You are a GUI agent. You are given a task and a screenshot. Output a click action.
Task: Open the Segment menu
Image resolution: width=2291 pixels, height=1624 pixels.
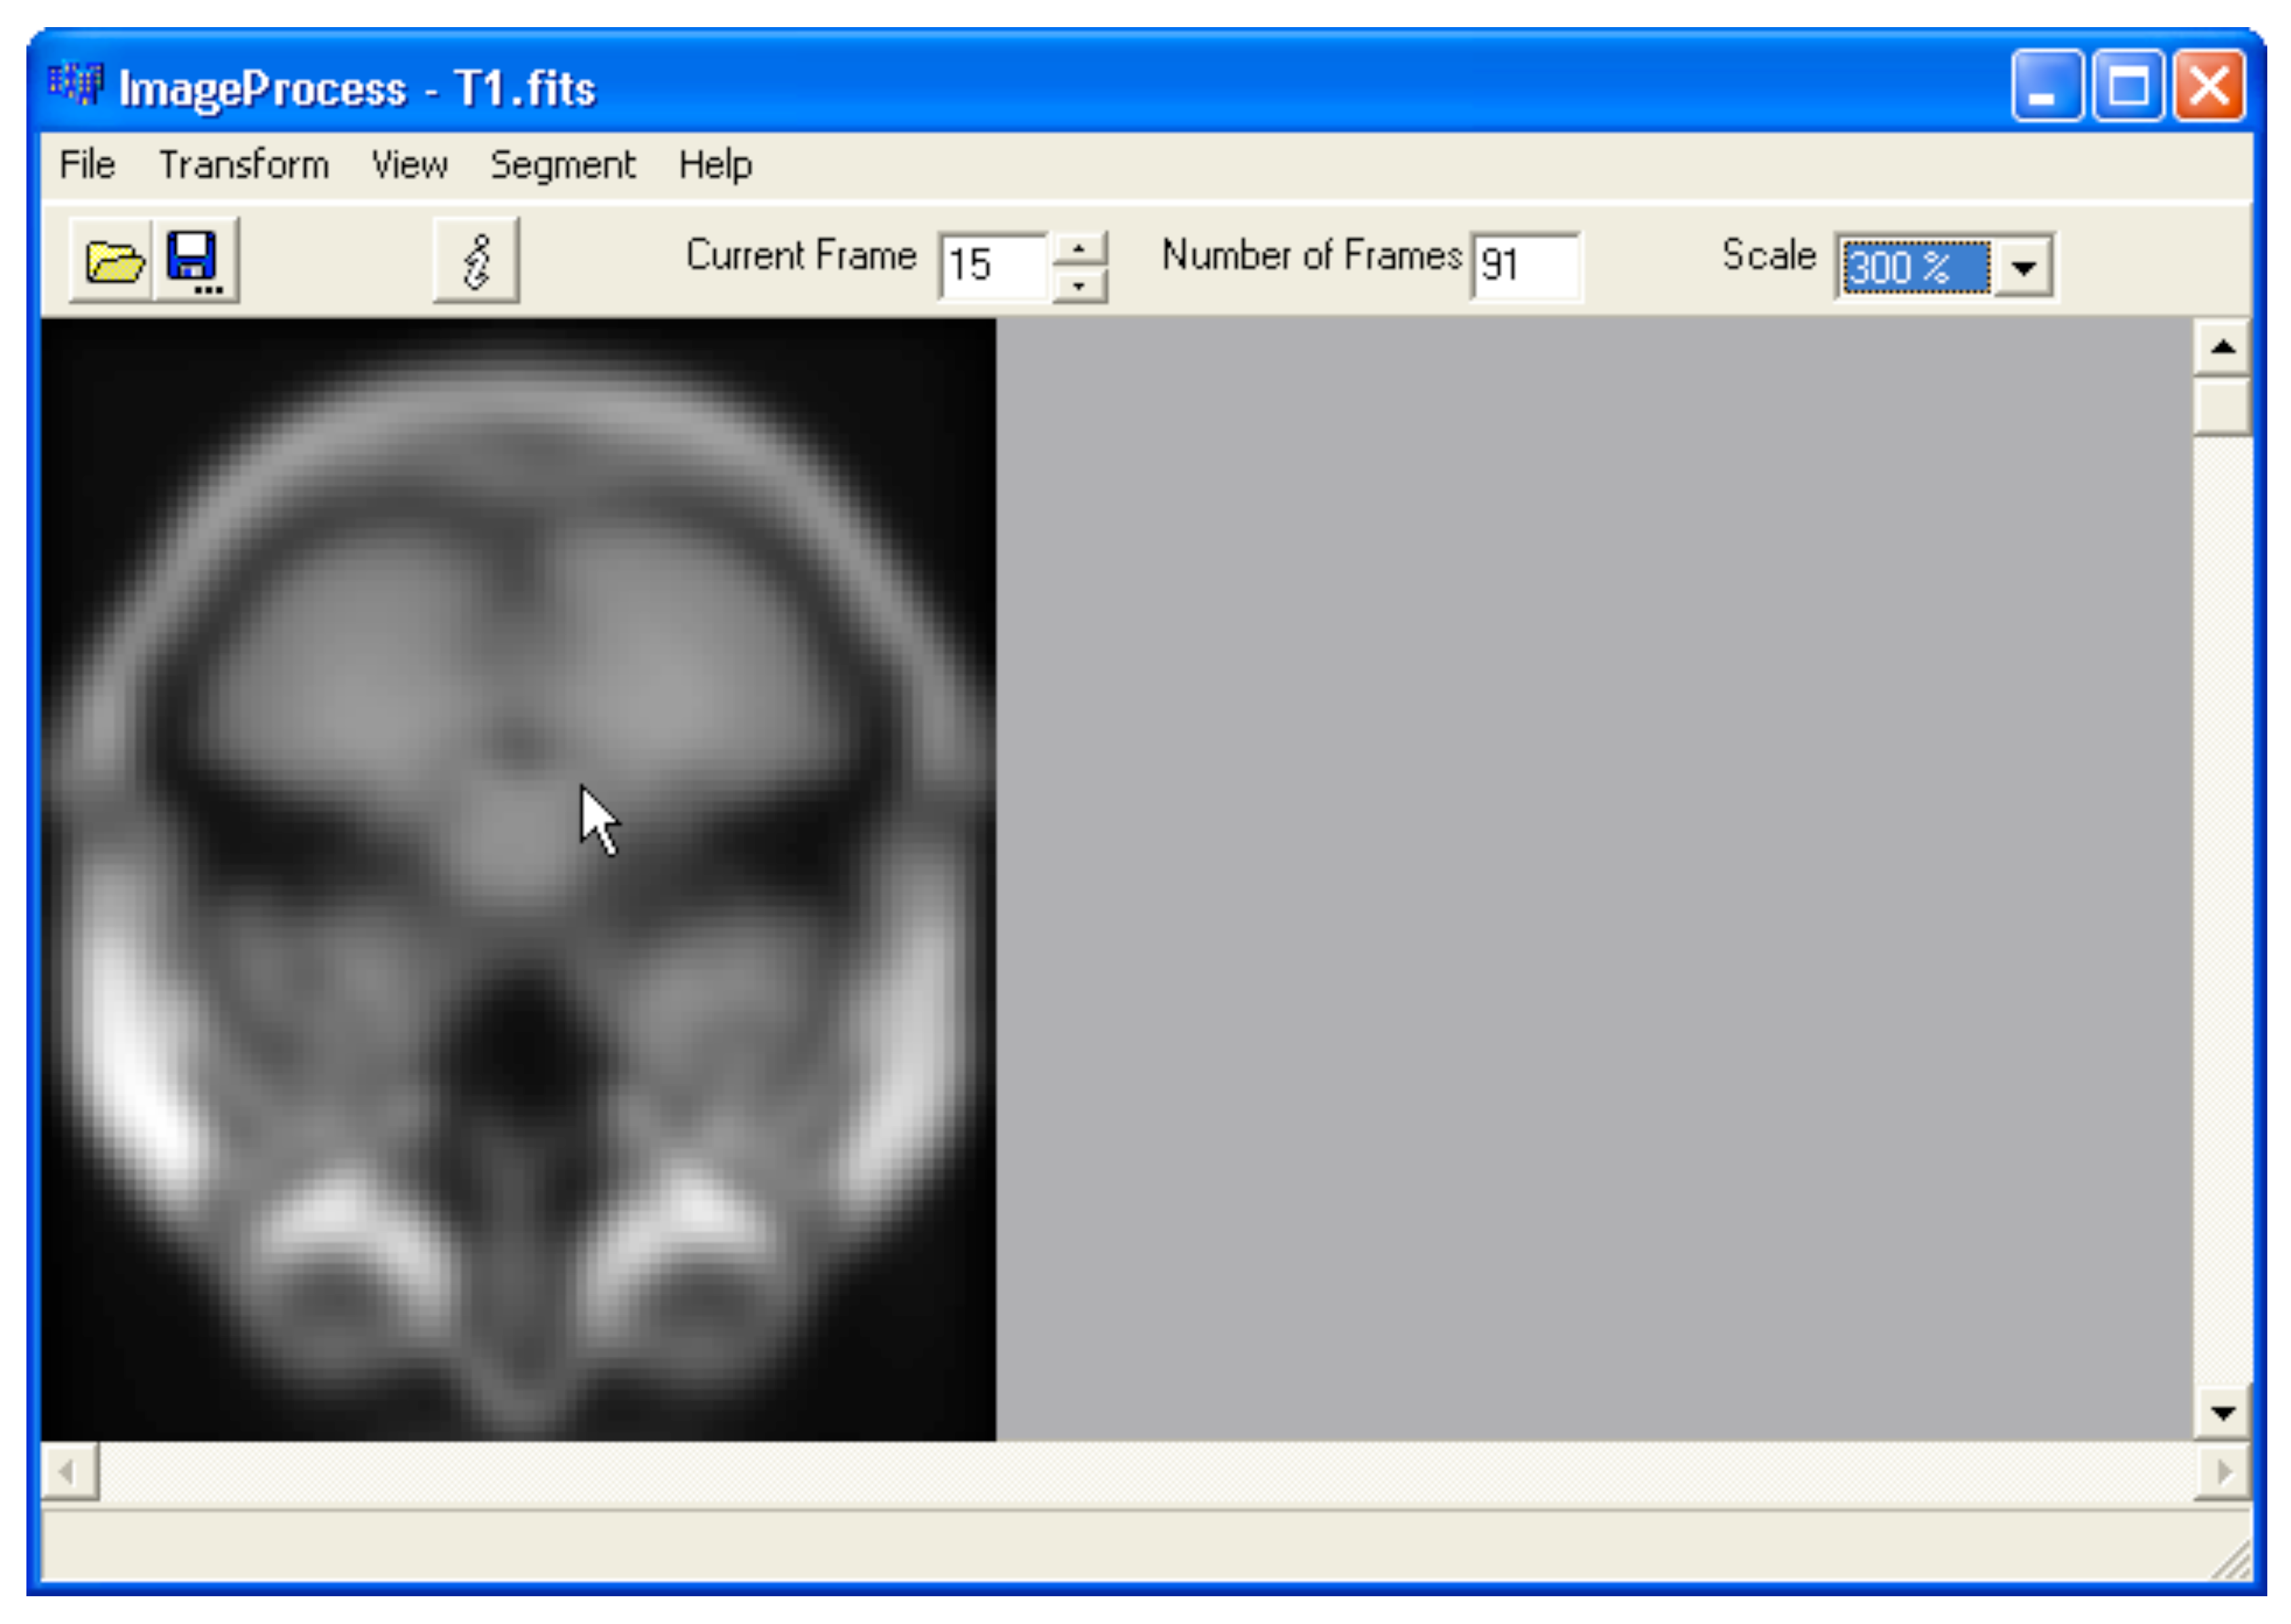click(x=562, y=165)
